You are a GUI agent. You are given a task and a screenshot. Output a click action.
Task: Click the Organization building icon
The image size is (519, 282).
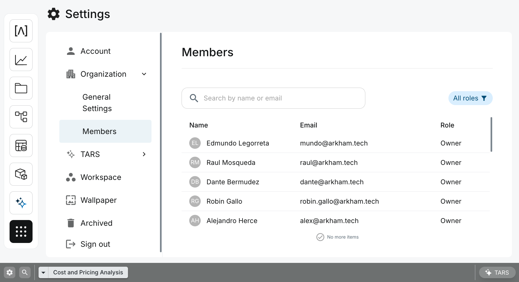(71, 74)
